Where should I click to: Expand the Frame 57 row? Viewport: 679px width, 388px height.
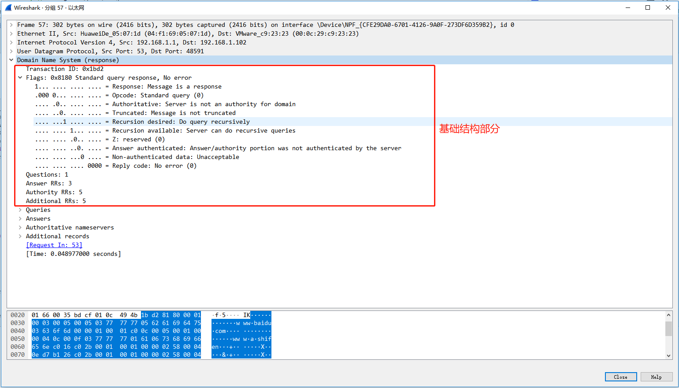(11, 25)
